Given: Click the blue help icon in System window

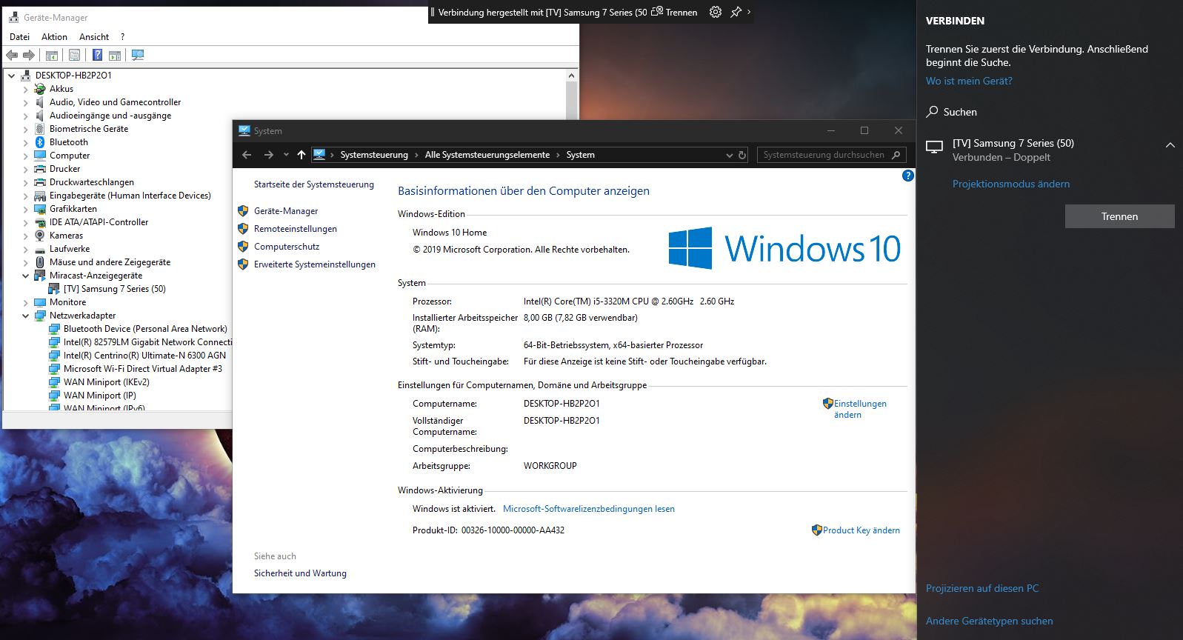Looking at the screenshot, I should (908, 176).
